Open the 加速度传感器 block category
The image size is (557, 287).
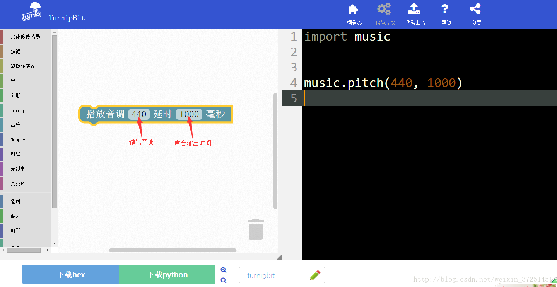click(26, 37)
